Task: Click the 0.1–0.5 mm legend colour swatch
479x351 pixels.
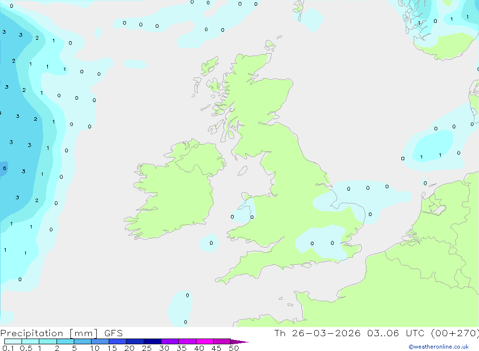Action: point(13,341)
